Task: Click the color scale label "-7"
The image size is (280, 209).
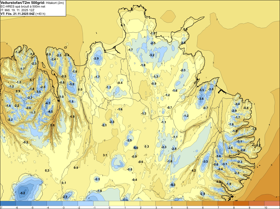Action: point(1,207)
